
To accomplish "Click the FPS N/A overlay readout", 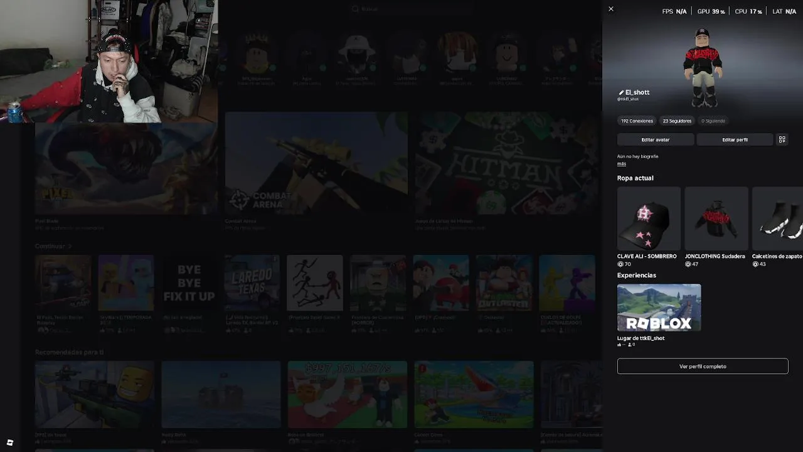I will pos(674,11).
